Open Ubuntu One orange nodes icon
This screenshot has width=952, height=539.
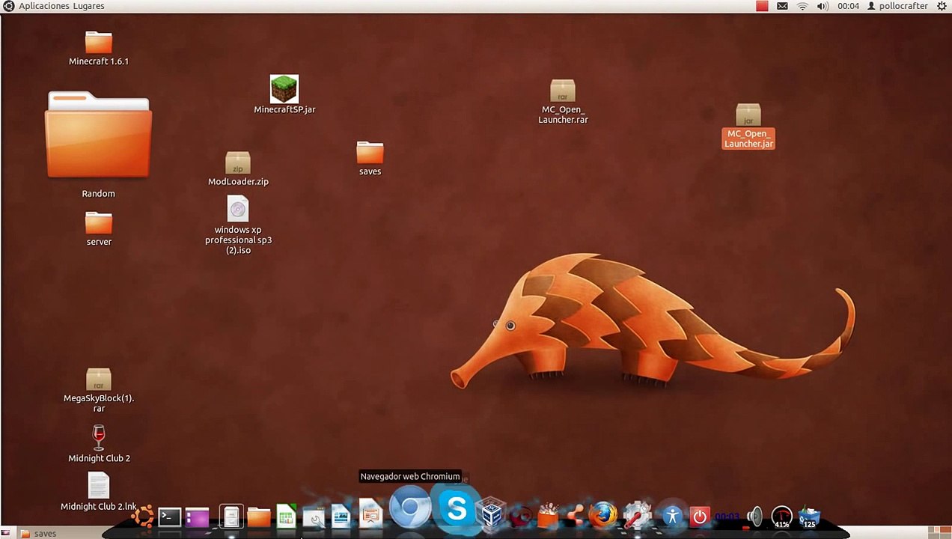click(576, 515)
